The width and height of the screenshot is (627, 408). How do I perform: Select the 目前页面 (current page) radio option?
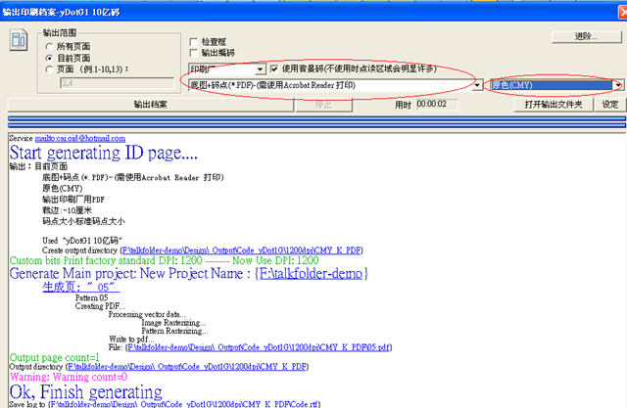[x=50, y=58]
